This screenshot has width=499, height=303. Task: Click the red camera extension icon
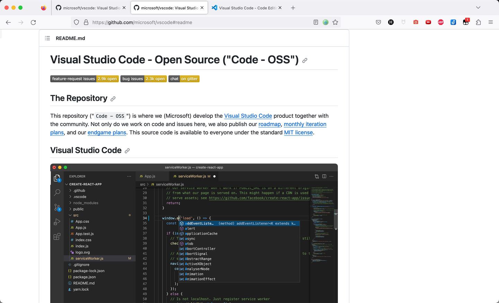416,22
